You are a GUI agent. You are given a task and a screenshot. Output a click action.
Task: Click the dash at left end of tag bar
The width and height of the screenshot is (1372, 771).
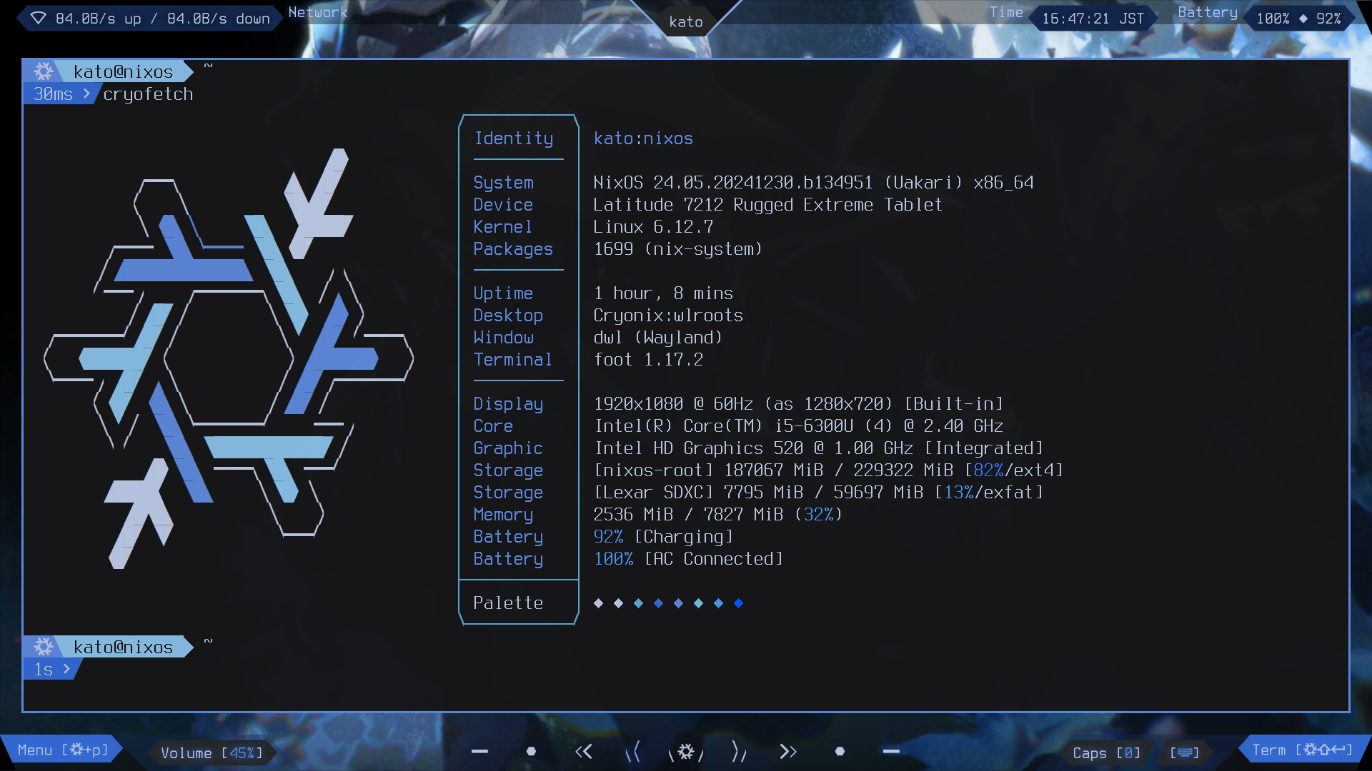tap(479, 751)
